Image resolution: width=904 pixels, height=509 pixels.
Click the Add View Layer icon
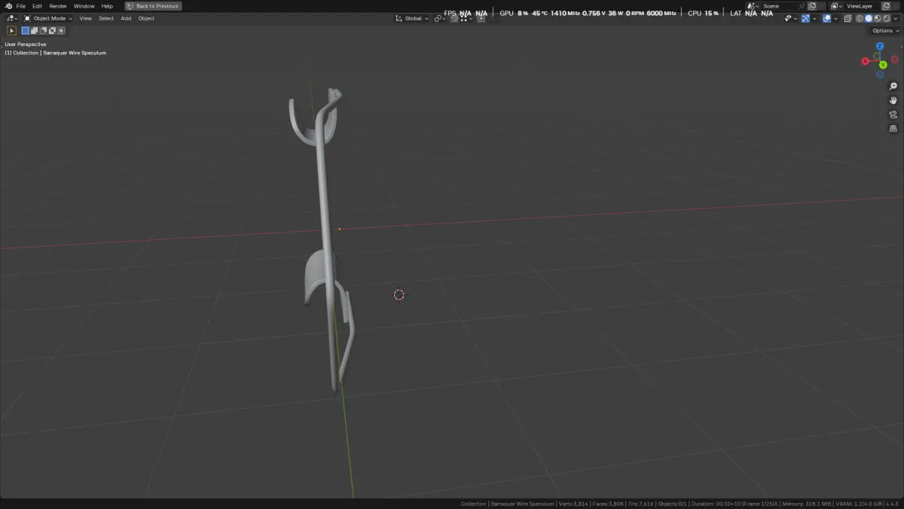887,6
